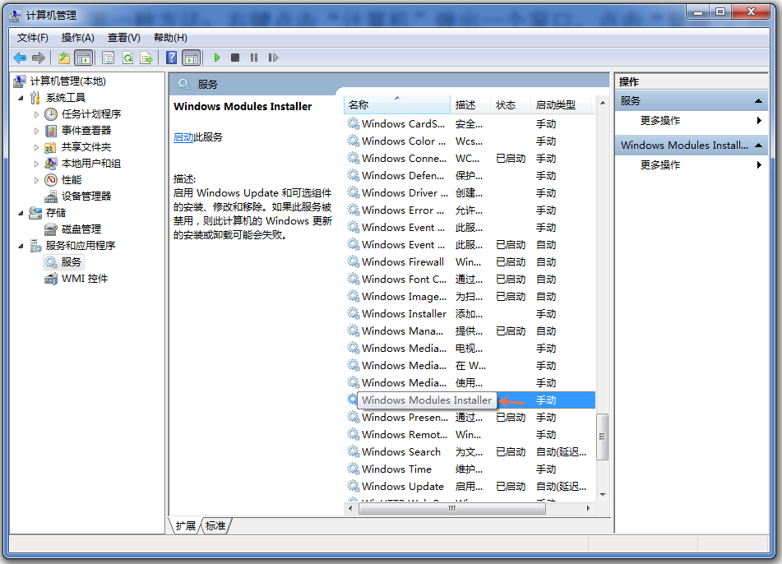The height and width of the screenshot is (564, 782).
Task: Click the 启动 link to start service
Action: (183, 137)
